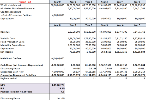146x100 pixels.
Task: Select Marketing Expenditure Year 1 value 1,00,00,000
Action: [74, 45]
